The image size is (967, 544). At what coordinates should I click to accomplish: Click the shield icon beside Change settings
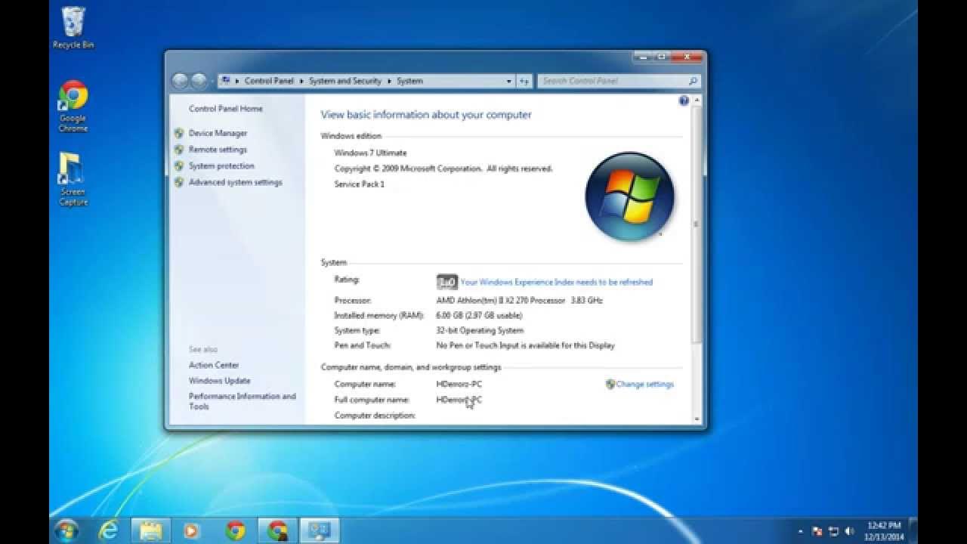pyautogui.click(x=610, y=384)
